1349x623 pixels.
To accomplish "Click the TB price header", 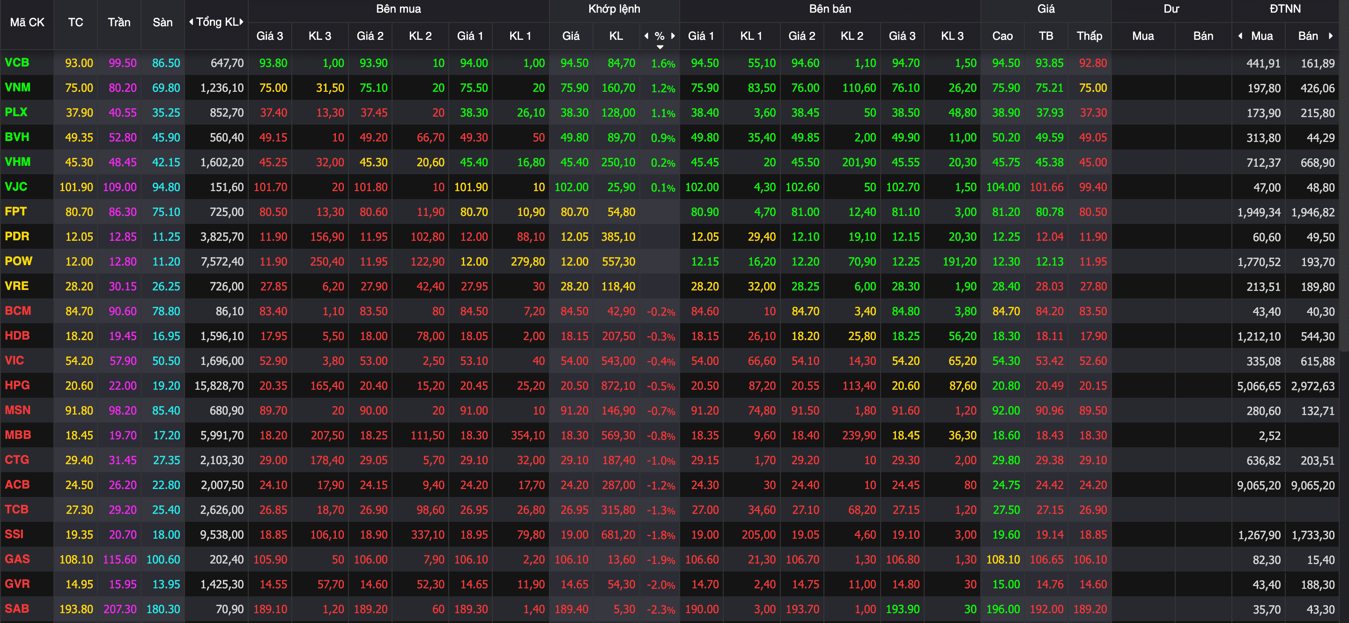I will tap(1046, 36).
